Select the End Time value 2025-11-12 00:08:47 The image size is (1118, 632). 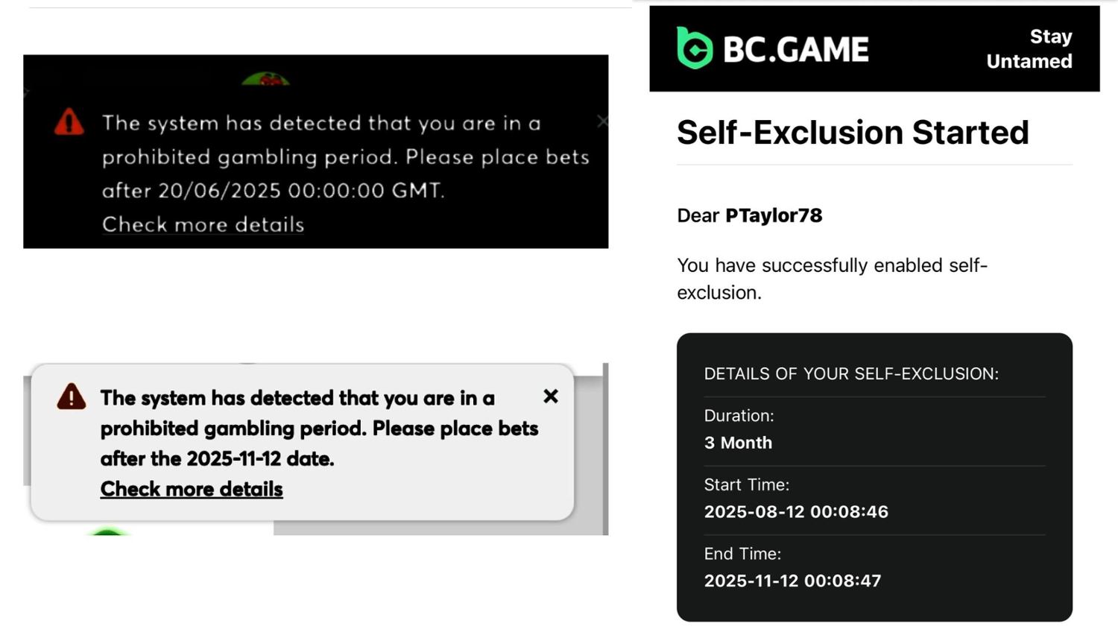click(792, 581)
